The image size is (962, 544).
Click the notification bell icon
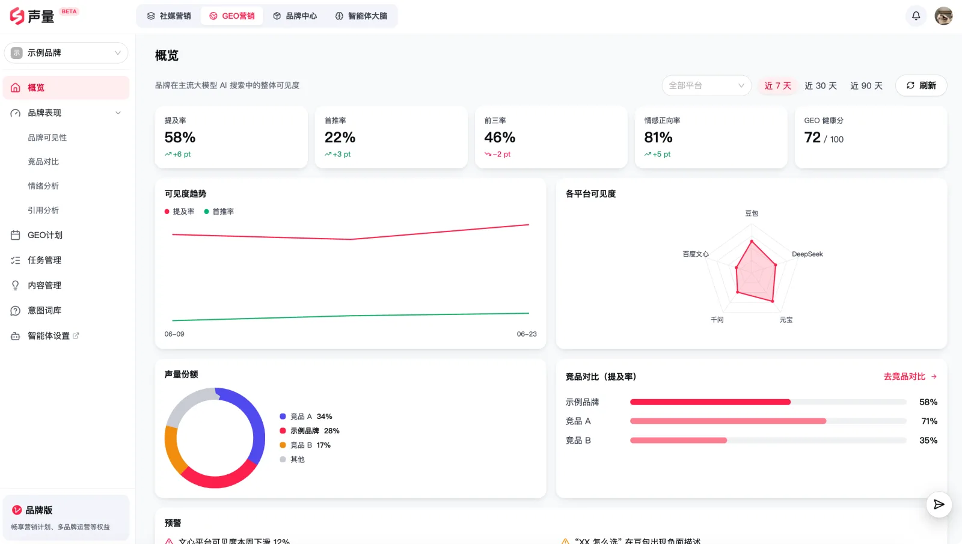pyautogui.click(x=916, y=16)
